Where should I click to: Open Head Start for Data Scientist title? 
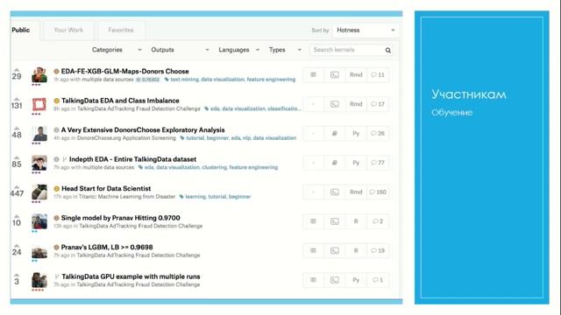click(106, 188)
